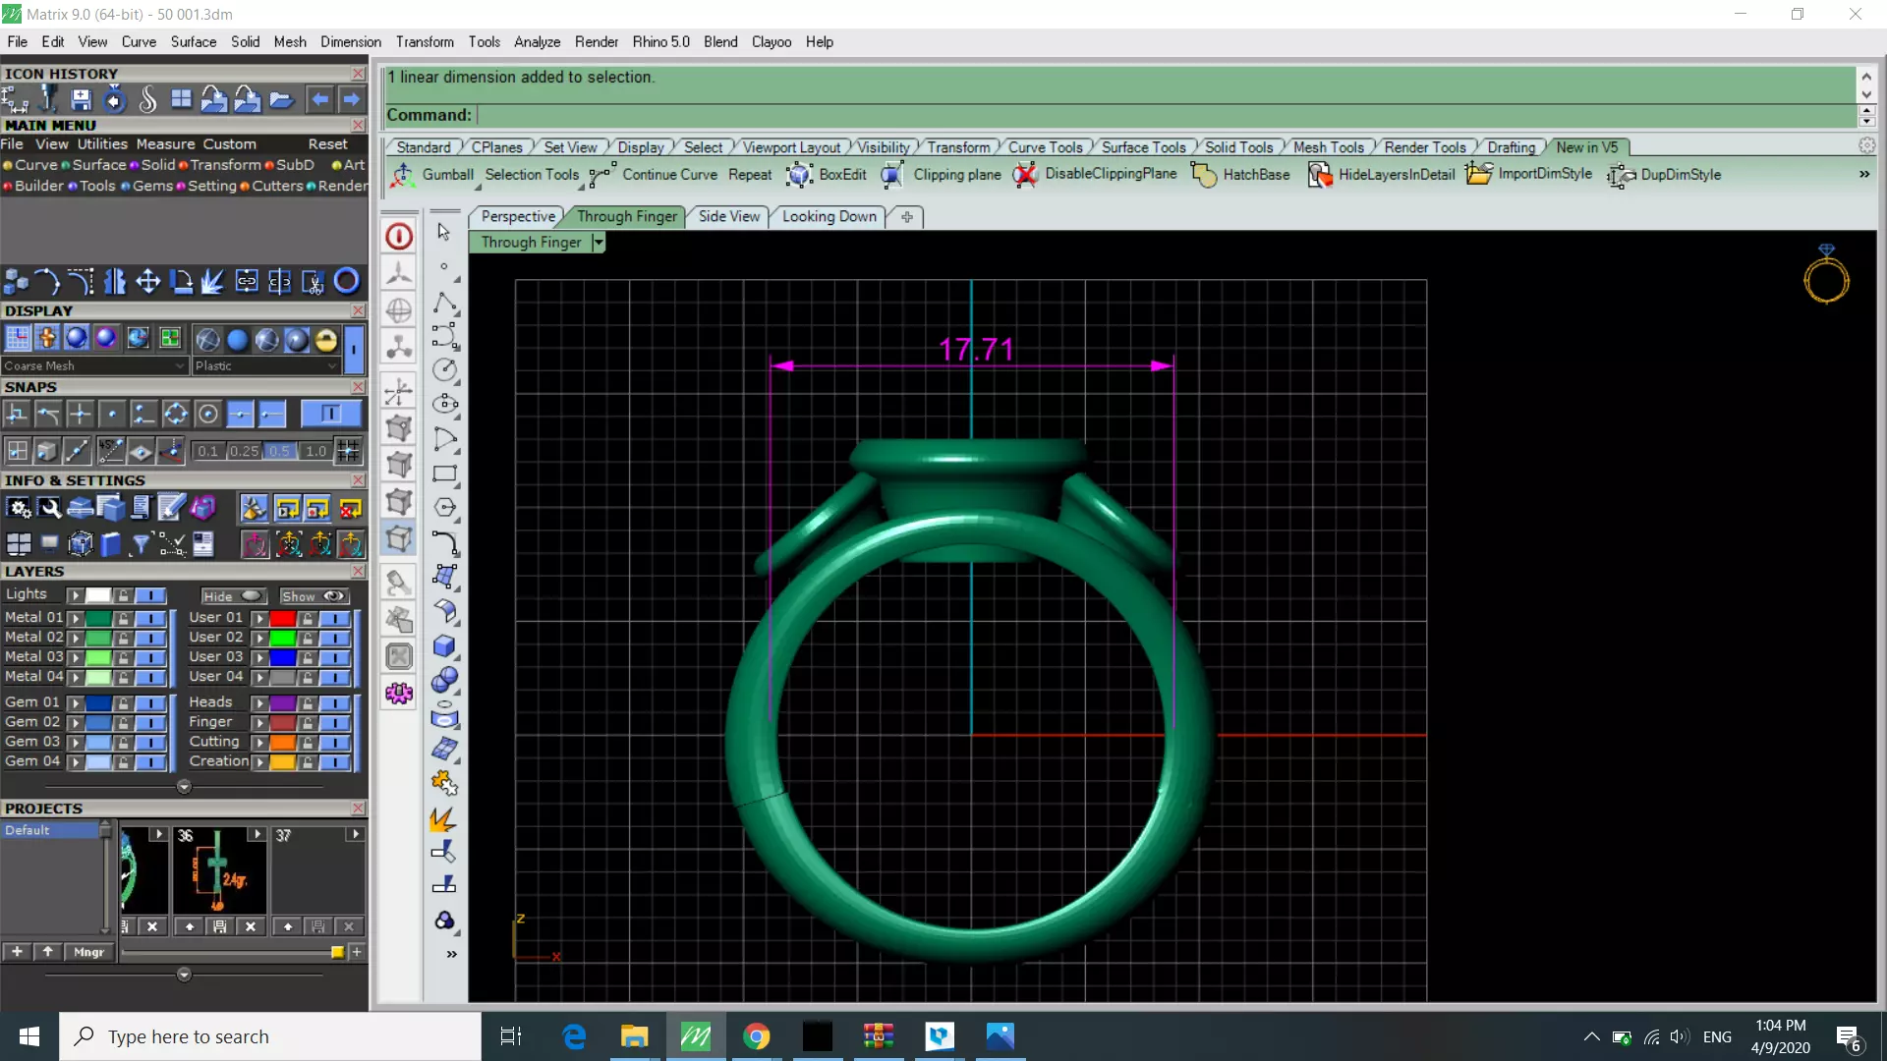1887x1061 pixels.
Task: Open the Clayoo menu
Action: (772, 42)
